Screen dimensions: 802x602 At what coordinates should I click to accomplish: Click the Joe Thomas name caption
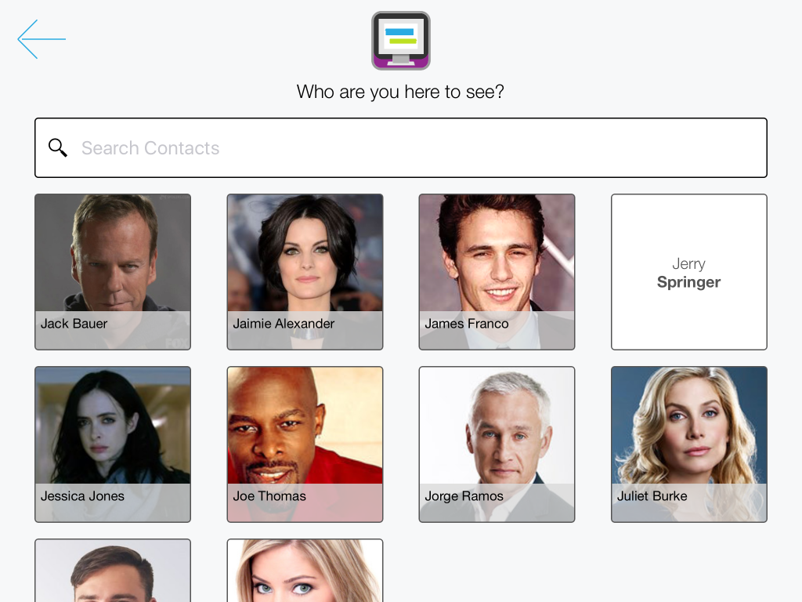269,496
